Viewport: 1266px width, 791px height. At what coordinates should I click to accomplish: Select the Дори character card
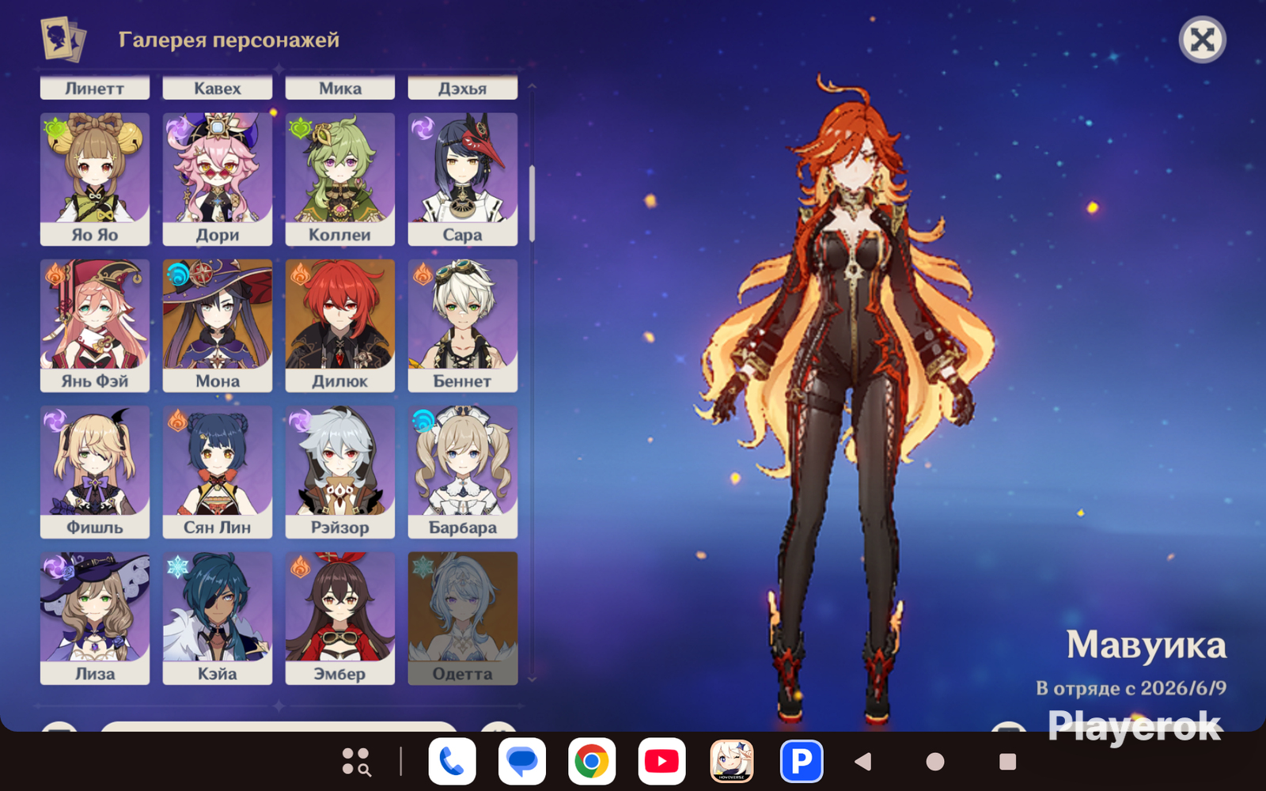(x=218, y=180)
